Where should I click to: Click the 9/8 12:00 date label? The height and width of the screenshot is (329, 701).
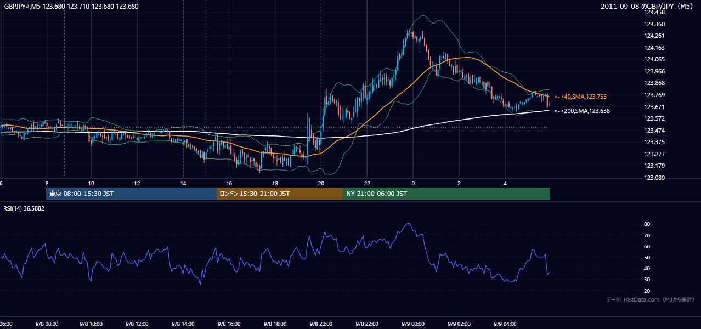pyautogui.click(x=138, y=324)
